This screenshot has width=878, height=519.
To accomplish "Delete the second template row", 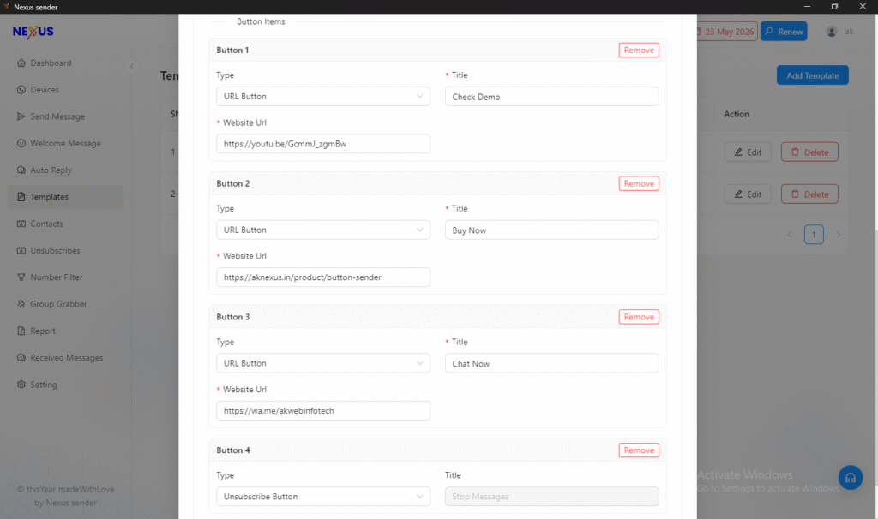I will (x=809, y=194).
